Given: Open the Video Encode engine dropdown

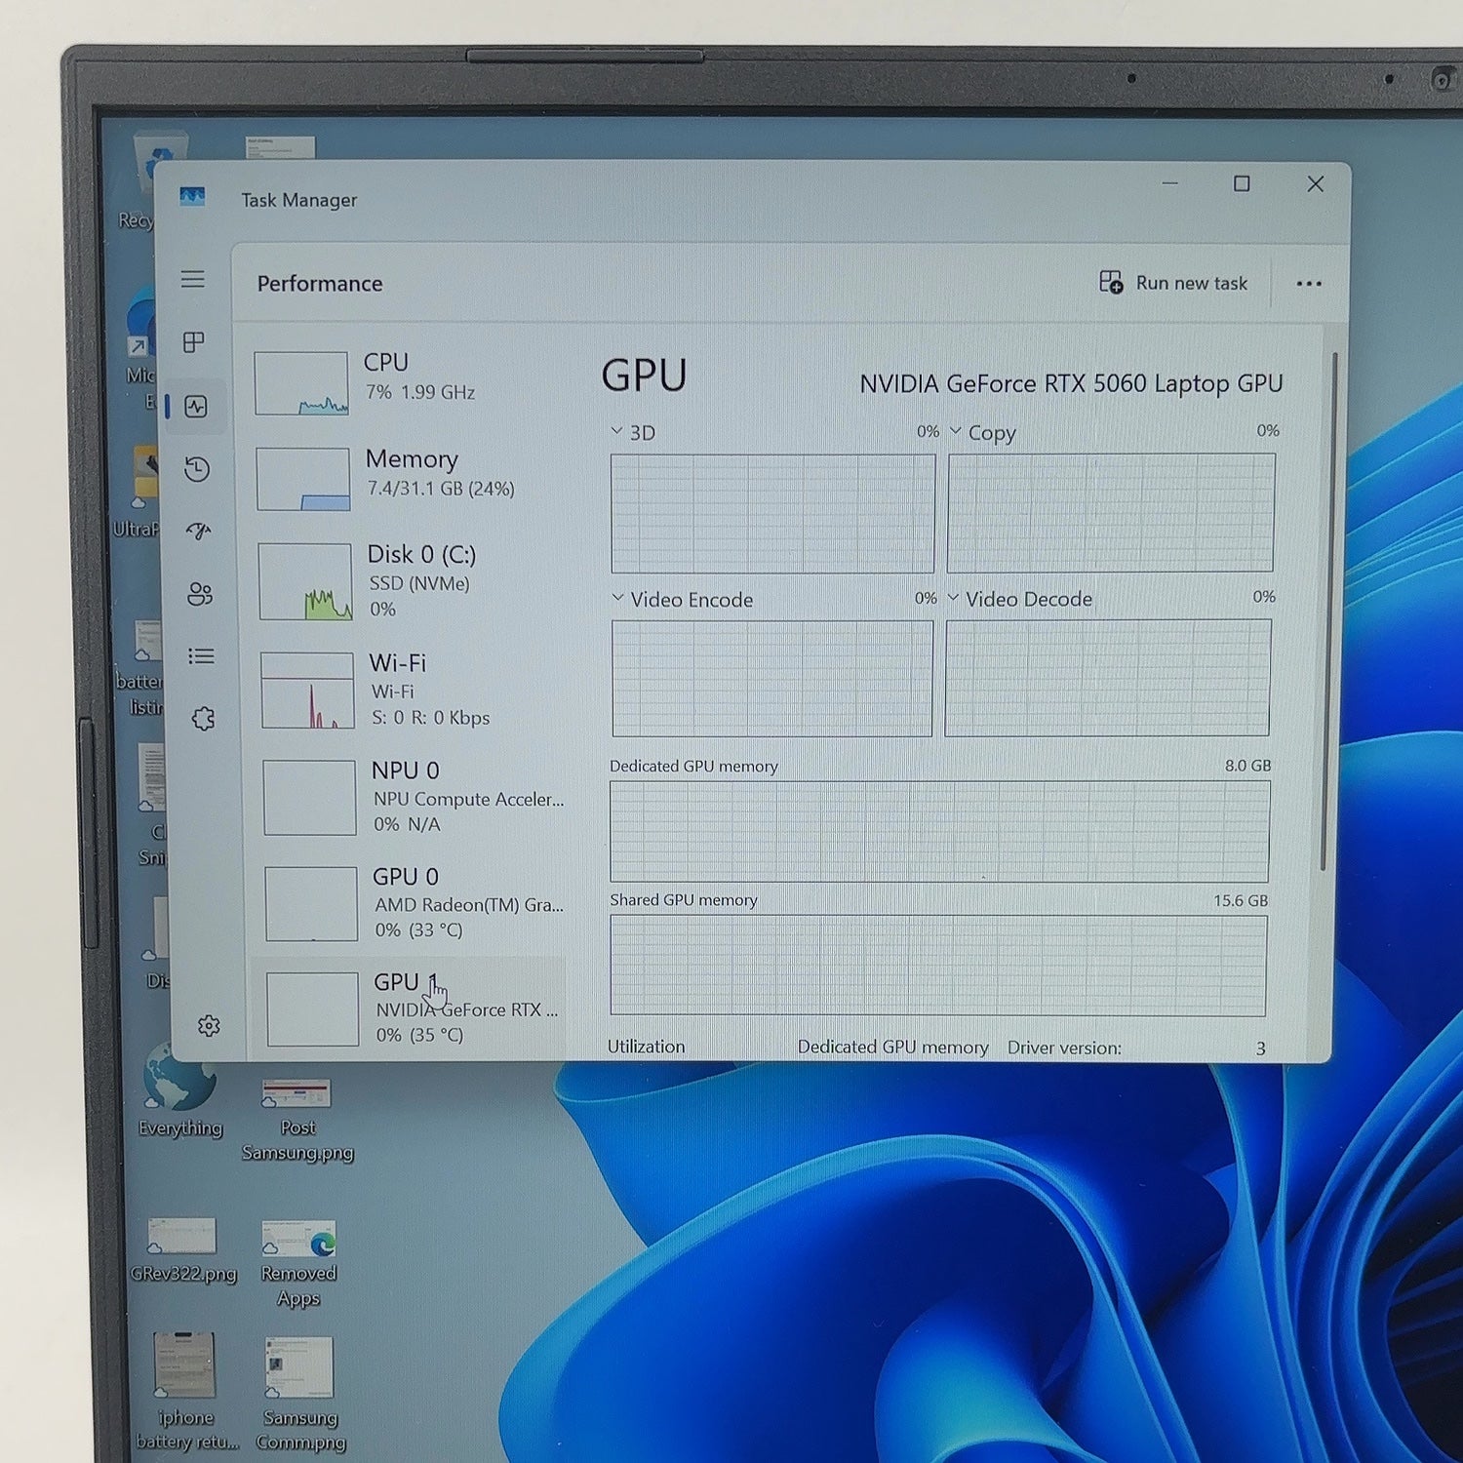Looking at the screenshot, I should click(x=683, y=599).
